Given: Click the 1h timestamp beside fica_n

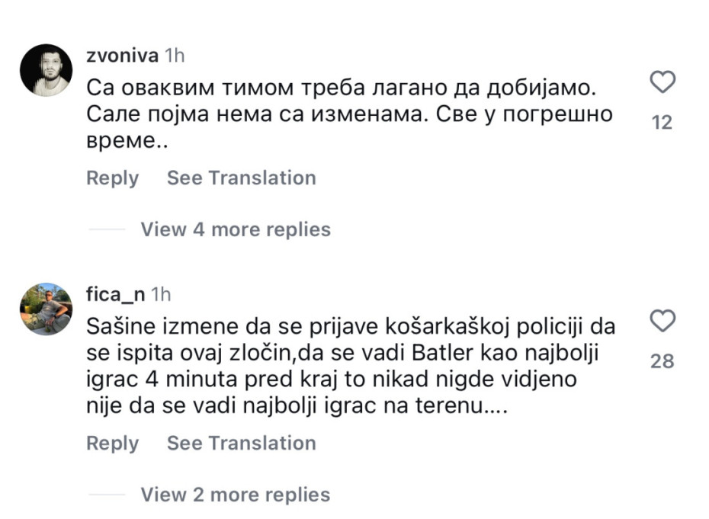Looking at the screenshot, I should pos(162,294).
